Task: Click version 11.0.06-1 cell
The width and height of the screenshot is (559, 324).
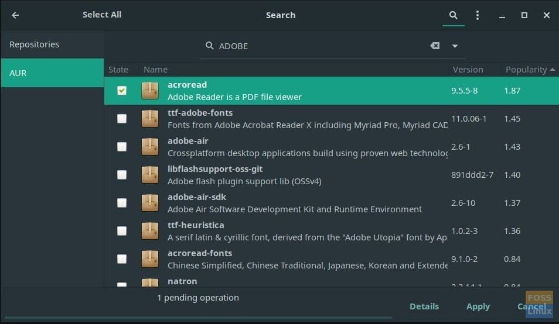Action: click(x=469, y=119)
